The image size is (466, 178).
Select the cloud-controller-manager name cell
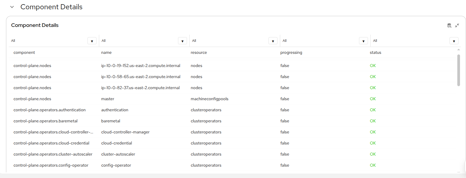pos(125,132)
